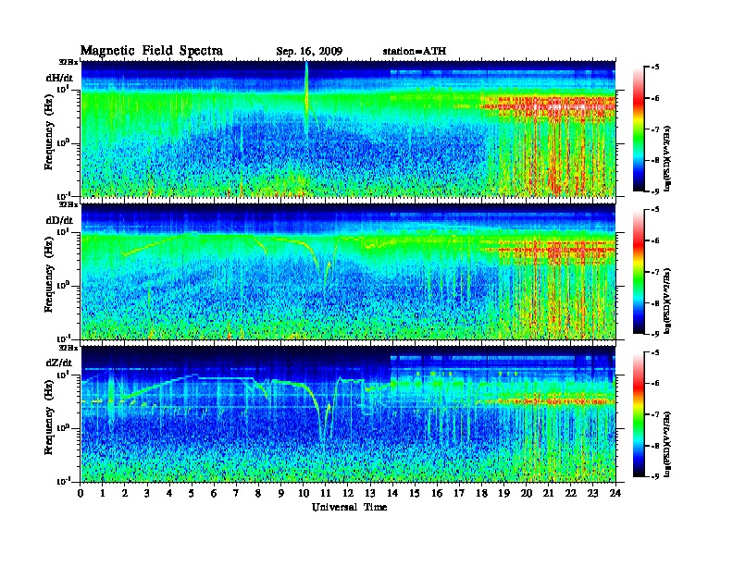The height and width of the screenshot is (566, 733).
Task: Click the -9 tick on dH/dt color scale
Action: point(655,191)
